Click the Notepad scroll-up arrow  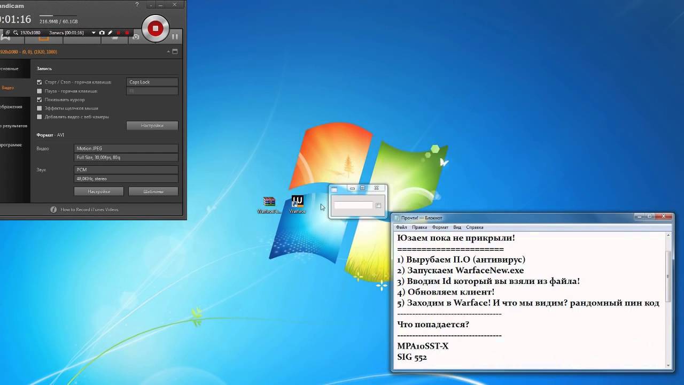pos(669,235)
